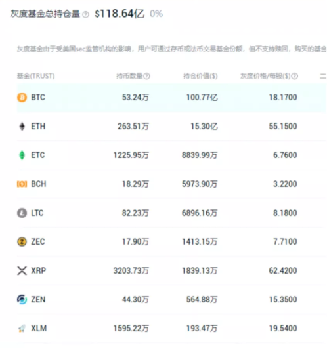Select the XRP fund name
The width and height of the screenshot is (327, 351).
click(x=39, y=271)
